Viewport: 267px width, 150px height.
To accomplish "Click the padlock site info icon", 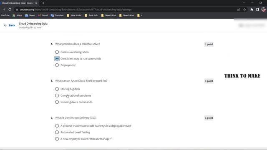I will click(17, 10).
